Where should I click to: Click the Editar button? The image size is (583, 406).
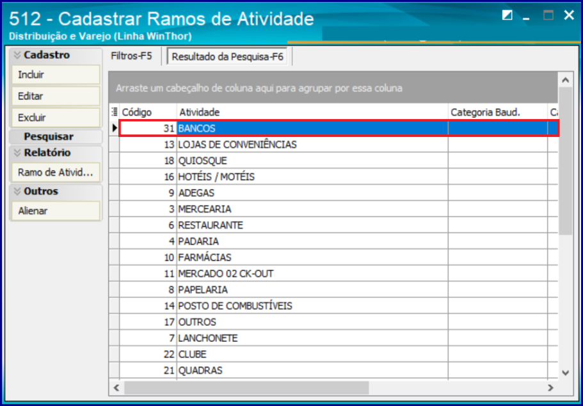pos(56,96)
